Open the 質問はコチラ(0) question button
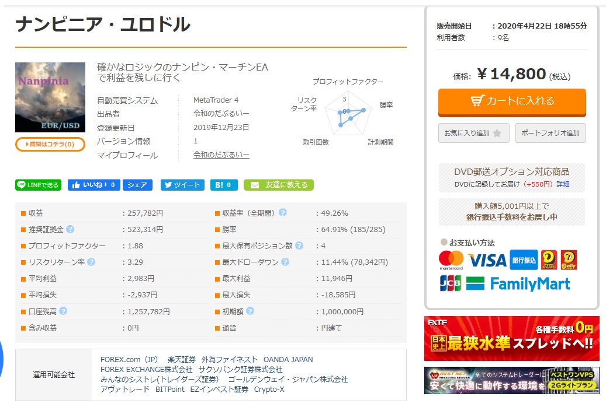The height and width of the screenshot is (407, 606). (x=50, y=144)
